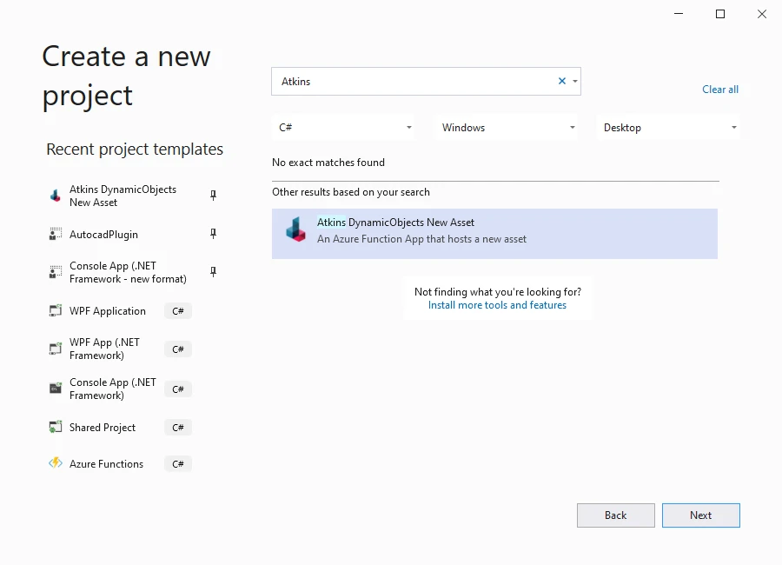
Task: Click the WPF App (.NET Framework) icon
Action: click(x=54, y=349)
